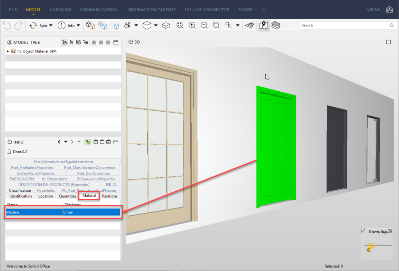Image resolution: width=399 pixels, height=271 pixels.
Task: Toggle the floor grid display icon
Action: [249, 25]
